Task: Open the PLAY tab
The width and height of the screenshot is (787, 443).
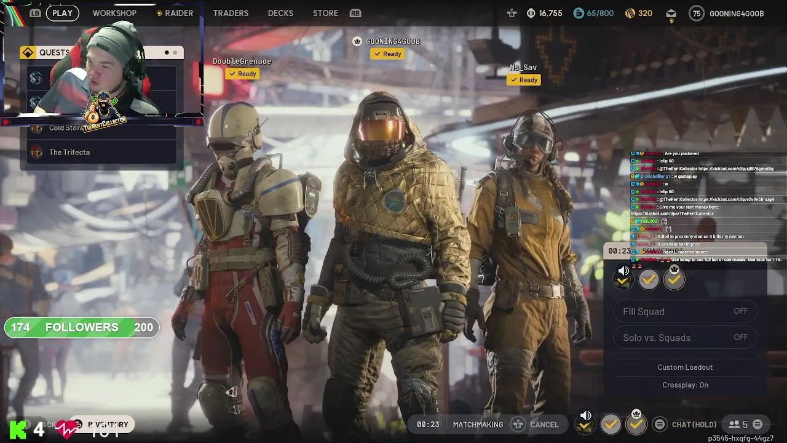Action: [62, 13]
